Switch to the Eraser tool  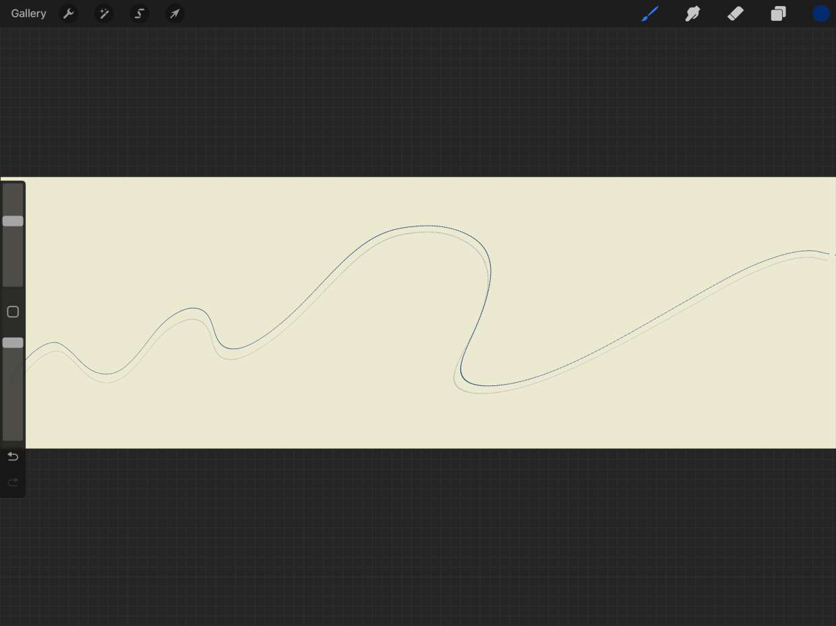(735, 13)
